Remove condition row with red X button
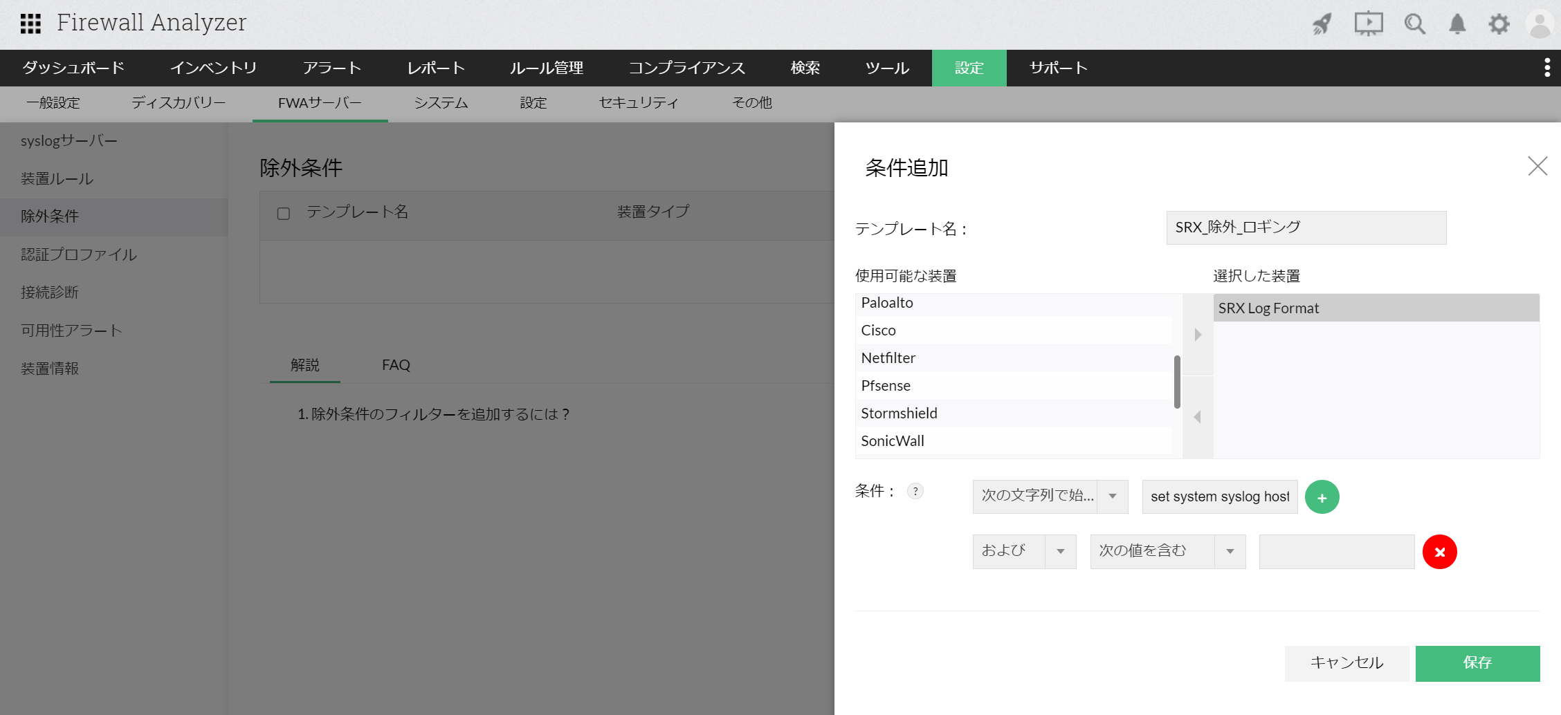Screen dimensions: 1561x715 coord(1439,552)
